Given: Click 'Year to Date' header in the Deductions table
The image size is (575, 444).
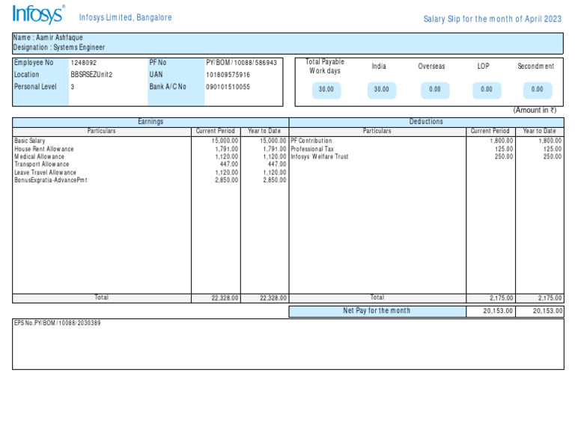Looking at the screenshot, I should [x=539, y=131].
